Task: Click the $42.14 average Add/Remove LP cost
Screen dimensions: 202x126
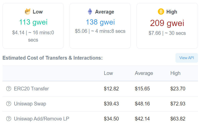Action: click(x=142, y=119)
